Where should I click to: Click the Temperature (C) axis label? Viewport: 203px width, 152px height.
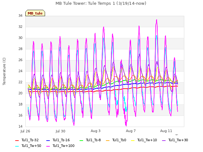tap(4, 71)
